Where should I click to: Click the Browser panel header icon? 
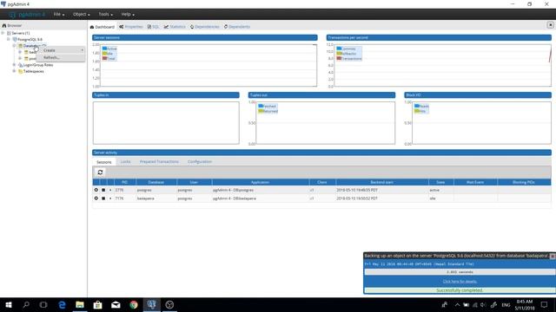4,25
